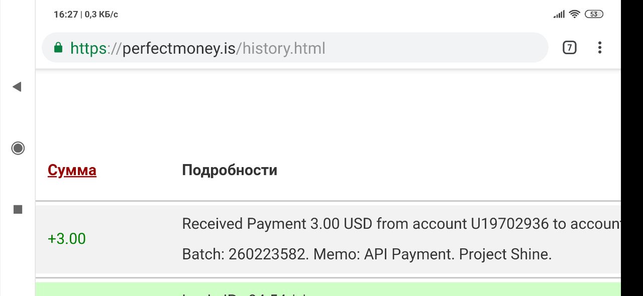The image size is (643, 296).
Task: Select the +3.00 amount entry
Action: point(67,239)
